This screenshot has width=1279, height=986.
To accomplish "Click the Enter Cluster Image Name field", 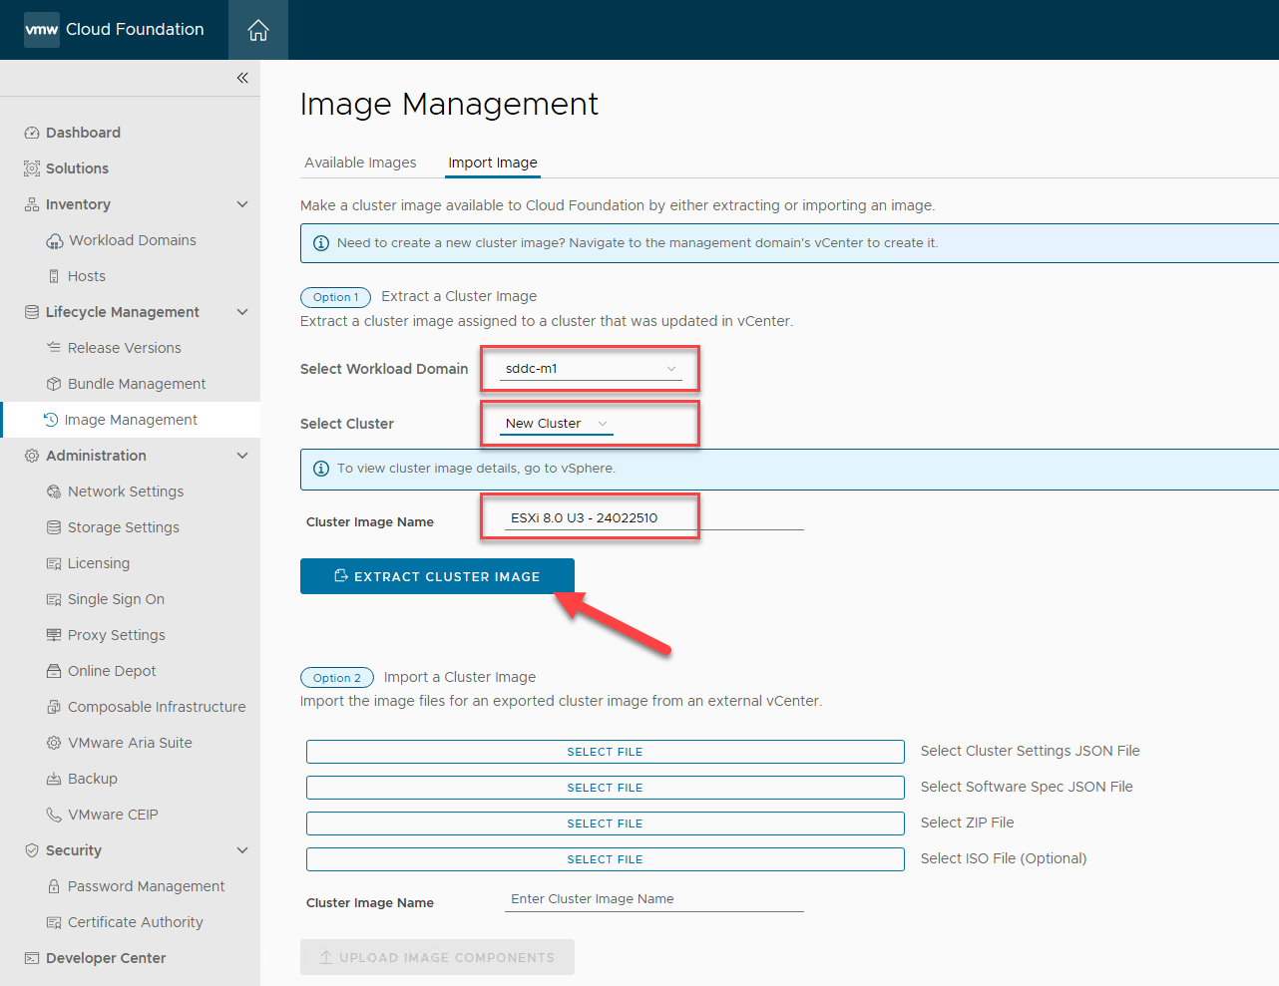I will point(653,899).
